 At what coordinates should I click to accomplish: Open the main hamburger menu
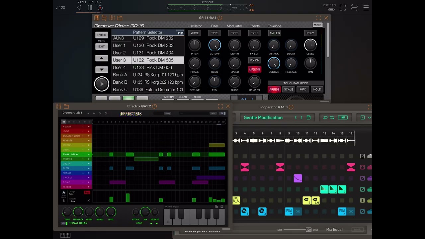[x=366, y=8]
